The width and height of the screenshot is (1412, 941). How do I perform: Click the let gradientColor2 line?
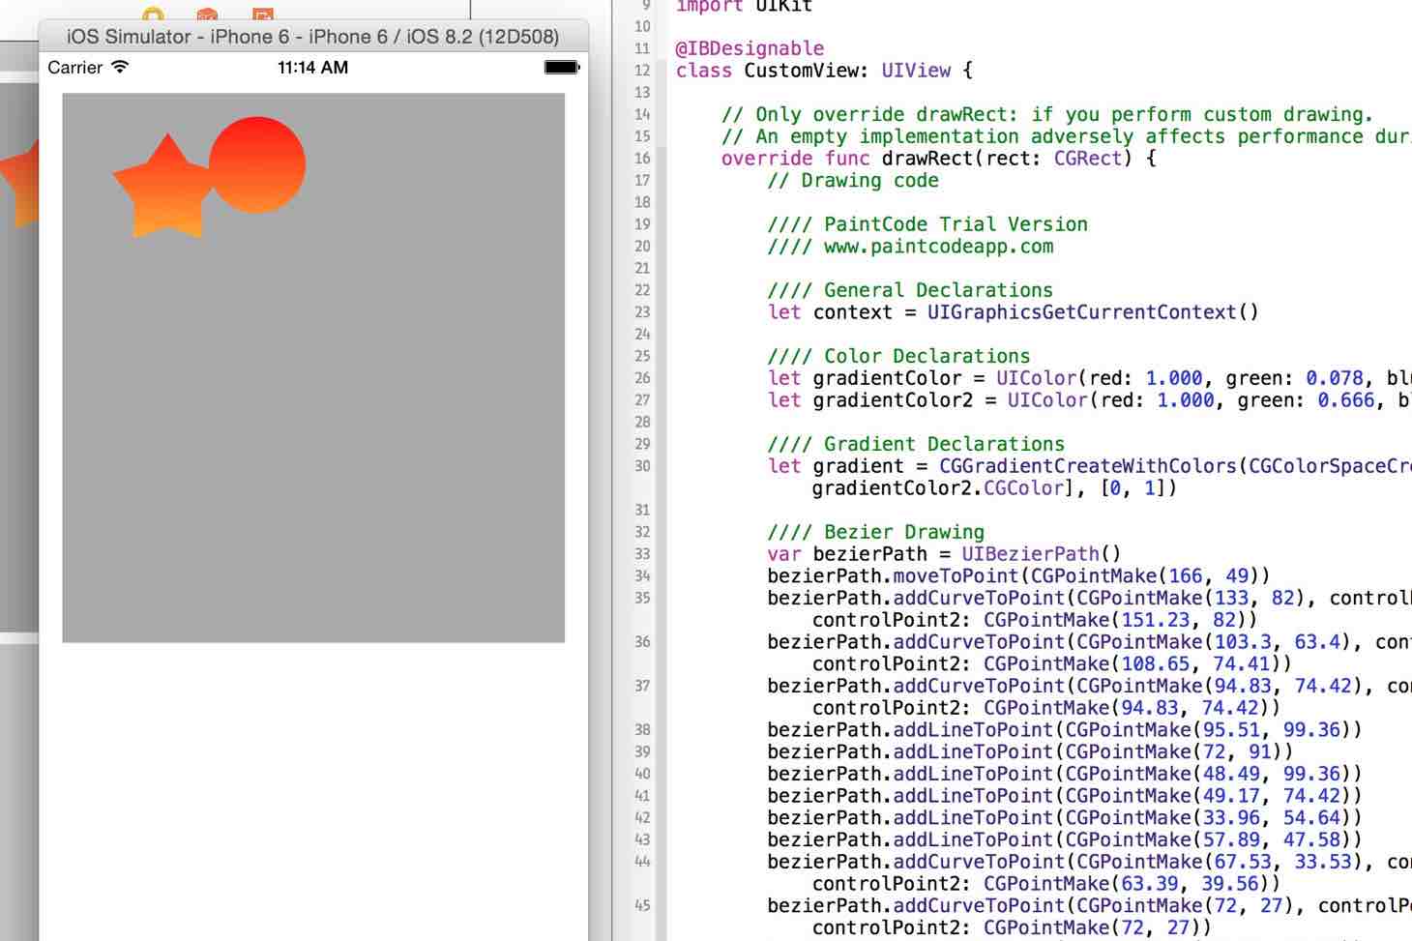tap(1089, 400)
